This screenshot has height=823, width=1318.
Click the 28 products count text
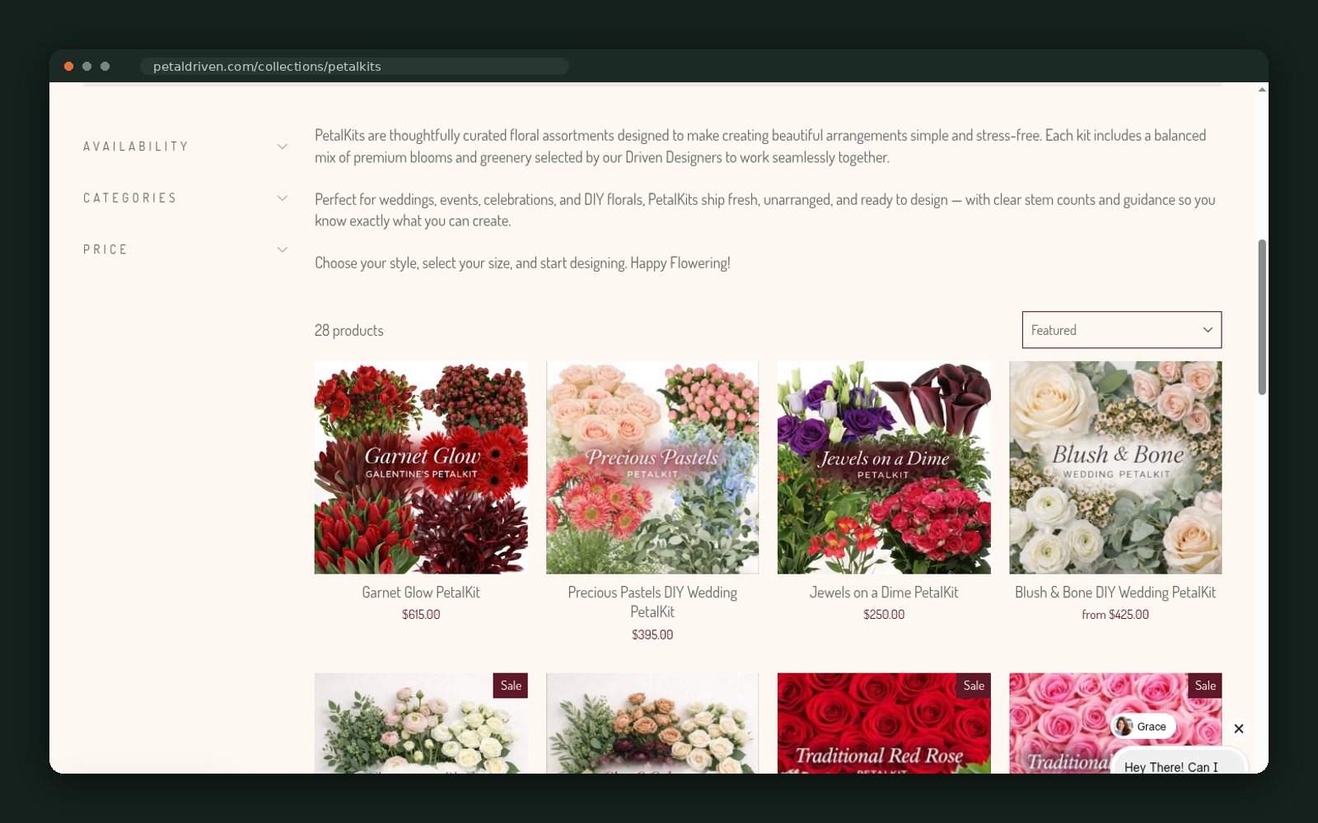349,330
